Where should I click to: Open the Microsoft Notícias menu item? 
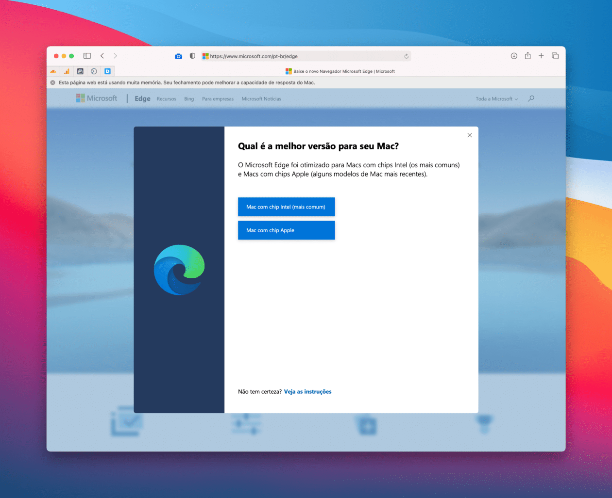261,98
